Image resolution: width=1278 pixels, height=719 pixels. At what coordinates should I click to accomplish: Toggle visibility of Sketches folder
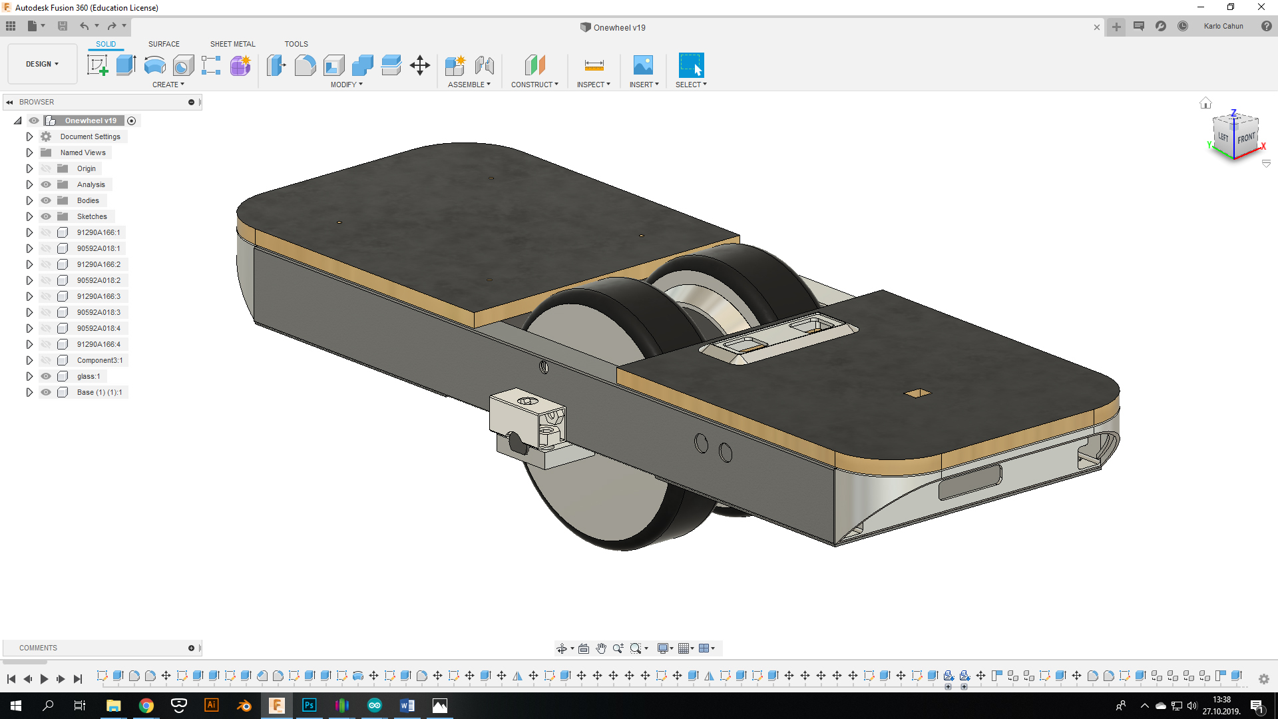click(x=46, y=216)
